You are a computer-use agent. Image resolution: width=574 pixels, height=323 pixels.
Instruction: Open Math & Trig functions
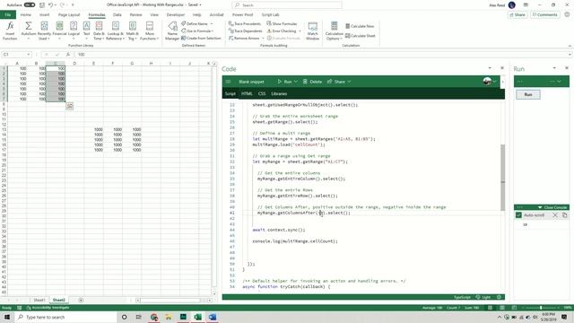[x=132, y=31]
